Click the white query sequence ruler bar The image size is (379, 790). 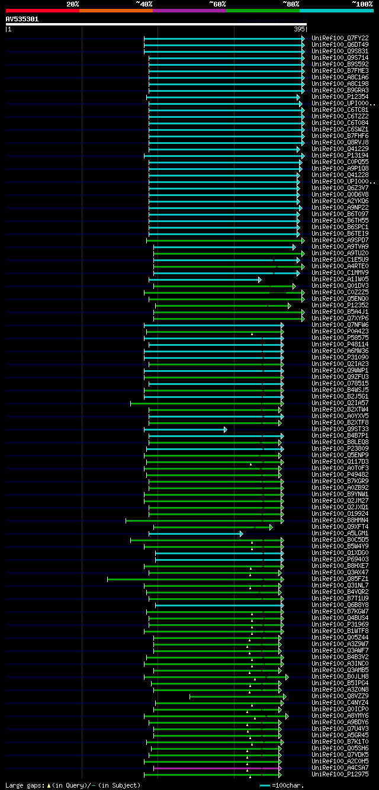coord(156,24)
